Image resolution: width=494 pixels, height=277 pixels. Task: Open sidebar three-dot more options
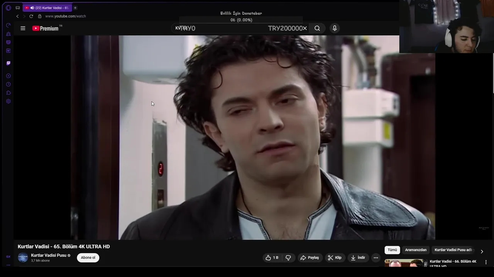[x=8, y=265]
